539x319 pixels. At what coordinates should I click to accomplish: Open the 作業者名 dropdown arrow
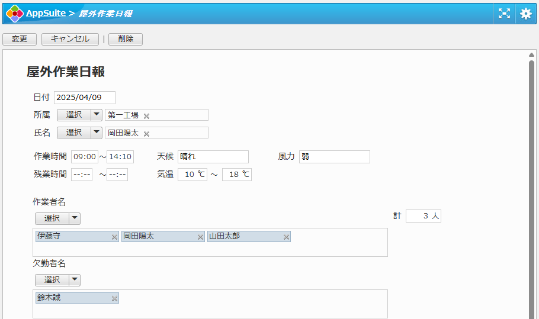click(75, 218)
